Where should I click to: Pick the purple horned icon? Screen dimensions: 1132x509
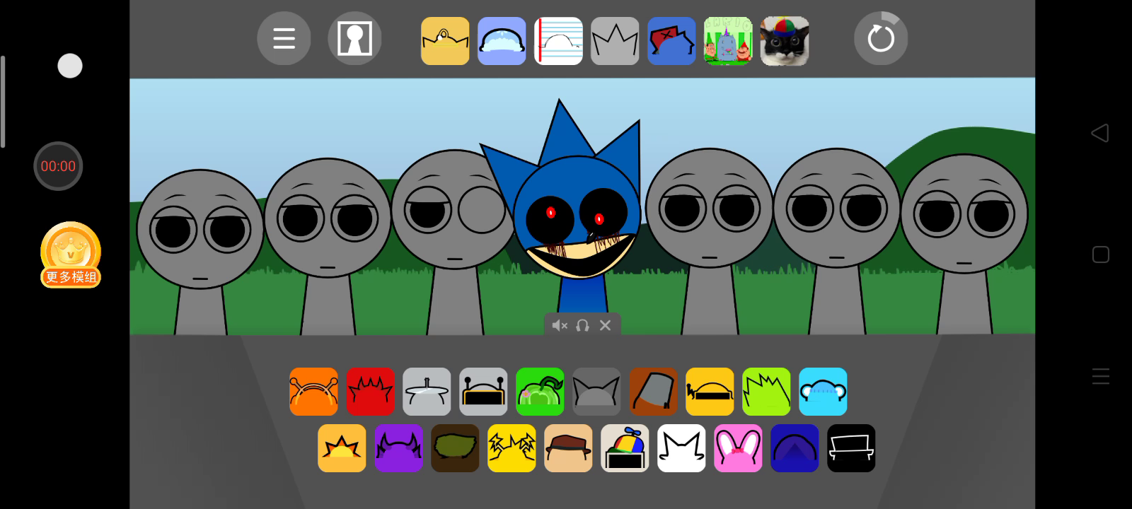point(398,448)
